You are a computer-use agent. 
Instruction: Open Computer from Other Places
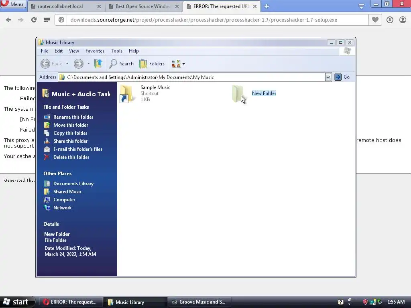pos(64,200)
